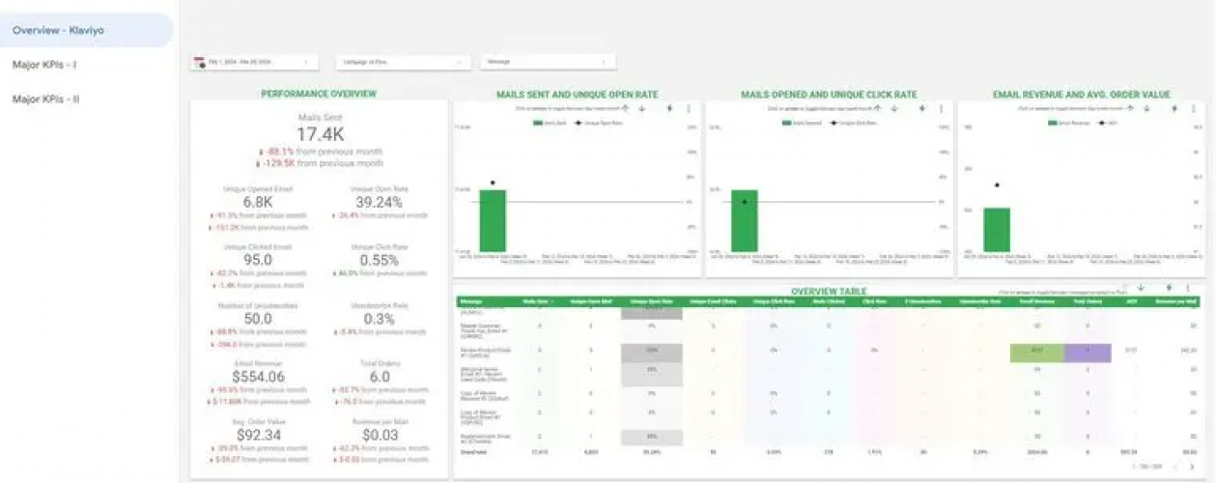This screenshot has width=1216, height=483.
Task: Open the Message dropdown filter
Action: click(548, 62)
